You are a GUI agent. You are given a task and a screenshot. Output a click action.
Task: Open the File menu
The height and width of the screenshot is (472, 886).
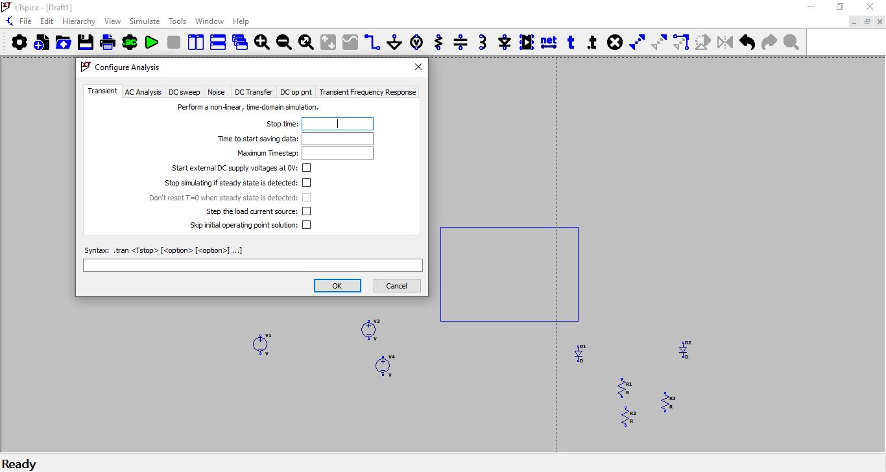(25, 21)
